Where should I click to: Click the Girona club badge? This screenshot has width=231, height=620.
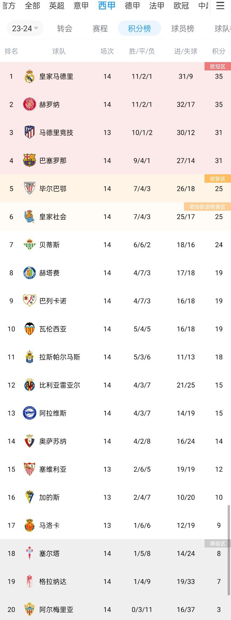pyautogui.click(x=30, y=104)
